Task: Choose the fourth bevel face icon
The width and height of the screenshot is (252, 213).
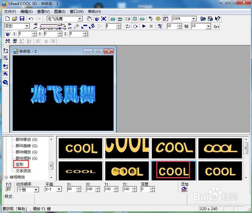Action: tap(135, 19)
